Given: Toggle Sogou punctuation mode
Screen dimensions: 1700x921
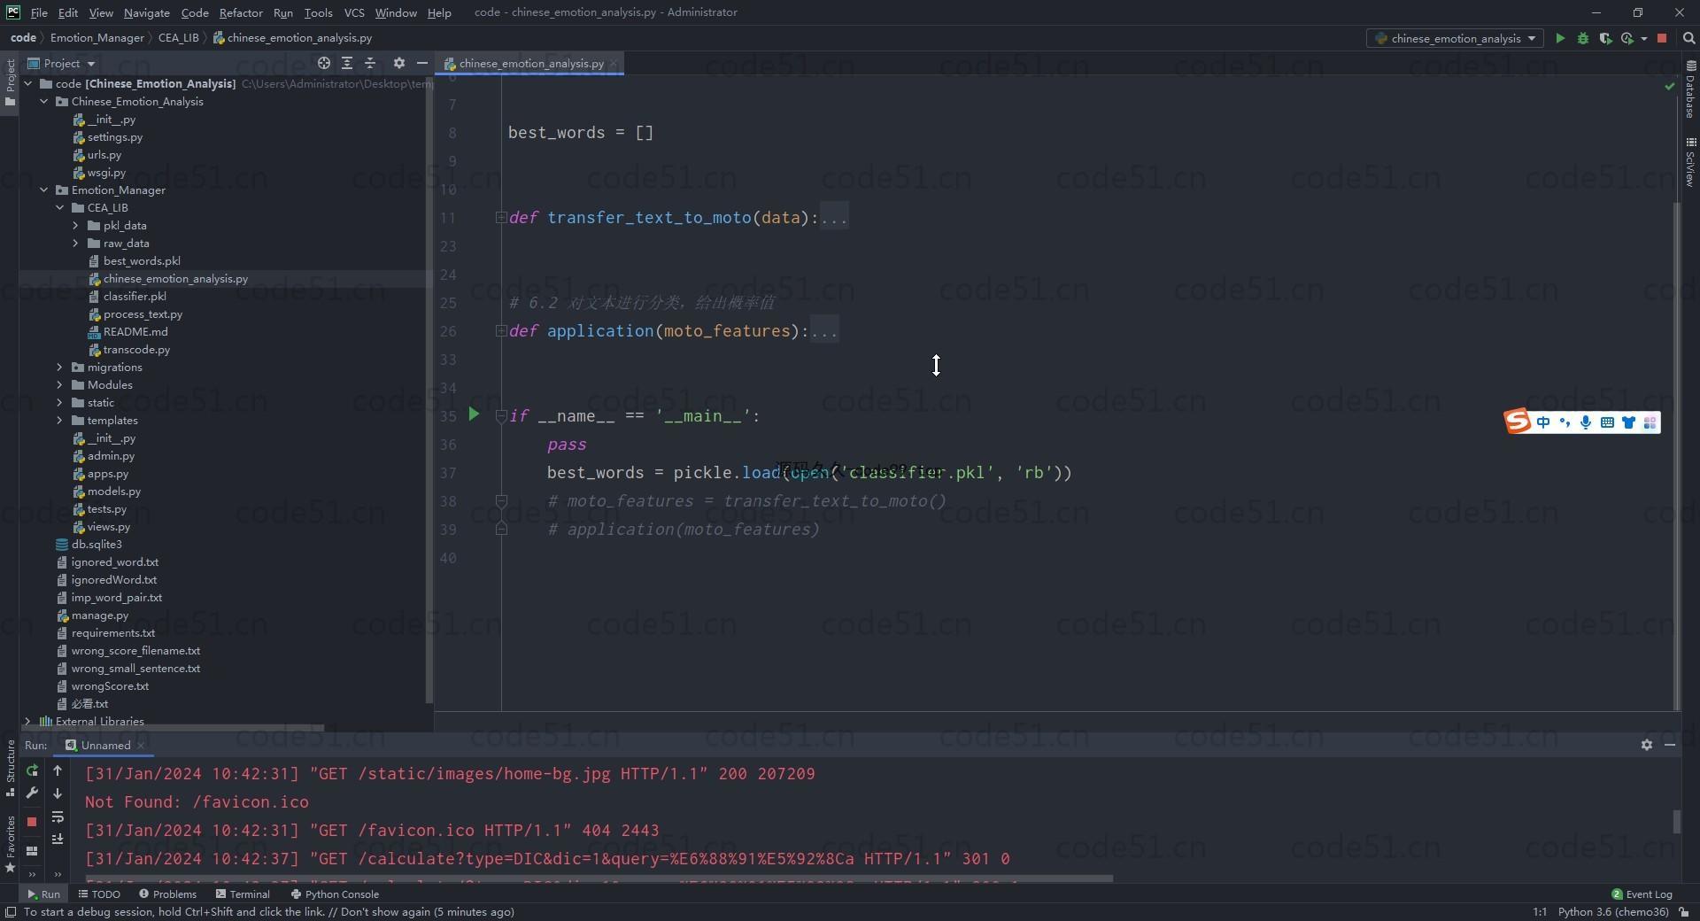Looking at the screenshot, I should click(1565, 422).
